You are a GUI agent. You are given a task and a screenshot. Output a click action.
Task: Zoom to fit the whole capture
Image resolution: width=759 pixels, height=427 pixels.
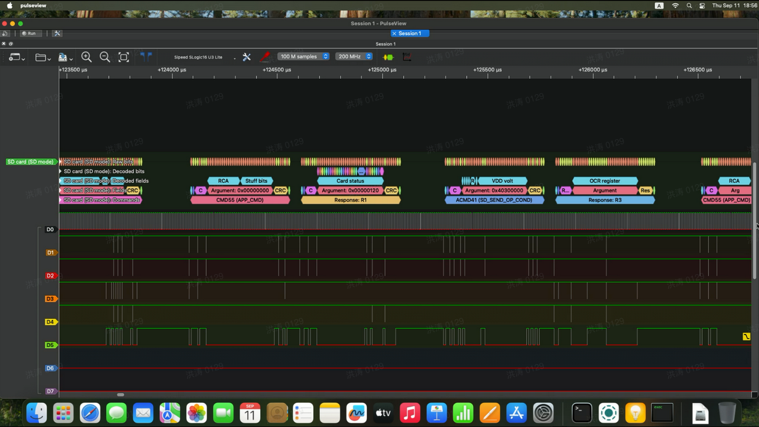coord(123,57)
